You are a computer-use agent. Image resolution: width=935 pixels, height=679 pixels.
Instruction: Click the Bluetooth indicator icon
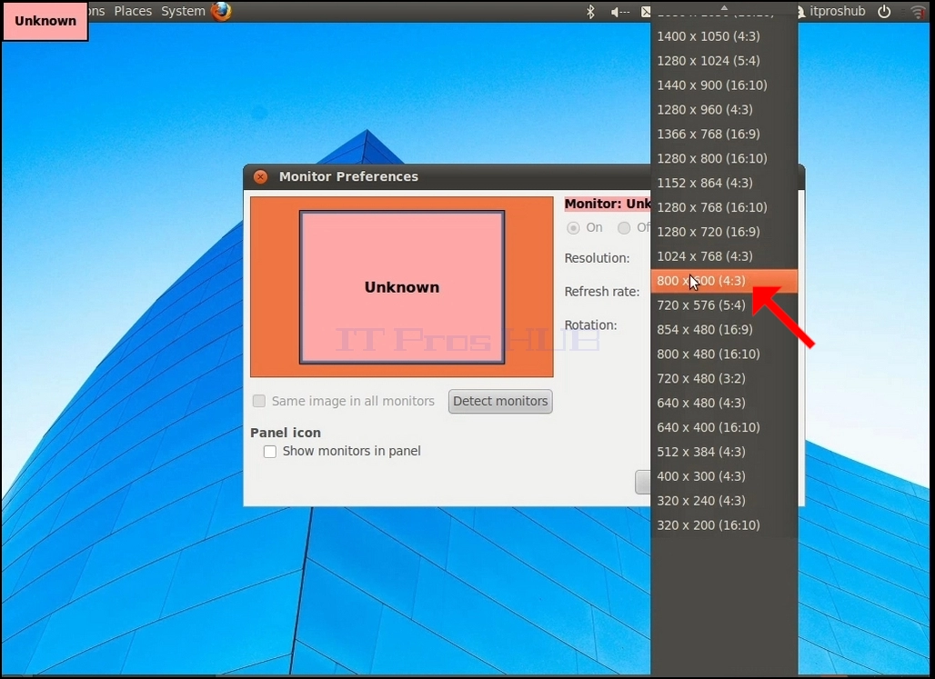coord(590,11)
